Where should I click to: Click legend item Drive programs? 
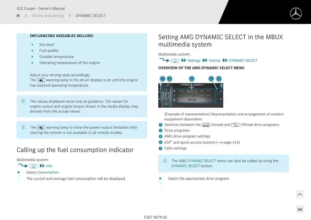click(x=177, y=130)
